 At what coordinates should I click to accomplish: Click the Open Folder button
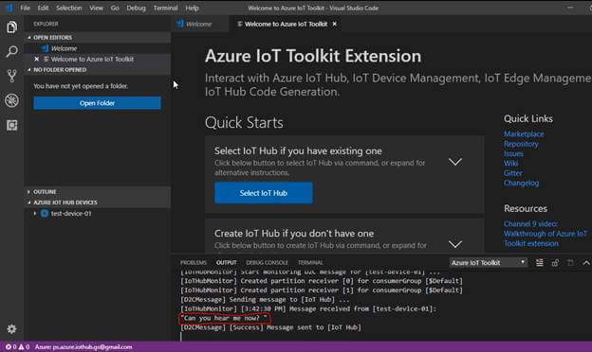[x=97, y=103]
